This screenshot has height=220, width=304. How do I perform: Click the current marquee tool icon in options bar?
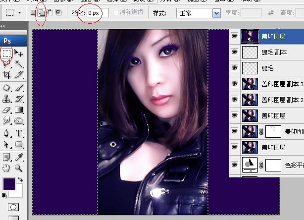(x=10, y=12)
